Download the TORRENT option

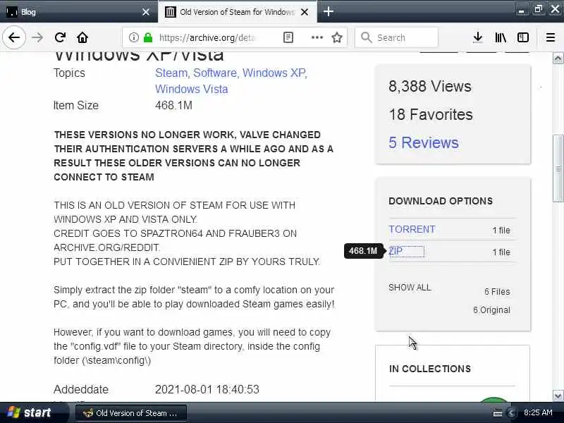tap(412, 230)
